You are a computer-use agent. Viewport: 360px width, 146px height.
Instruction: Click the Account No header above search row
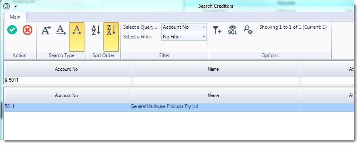point(66,69)
